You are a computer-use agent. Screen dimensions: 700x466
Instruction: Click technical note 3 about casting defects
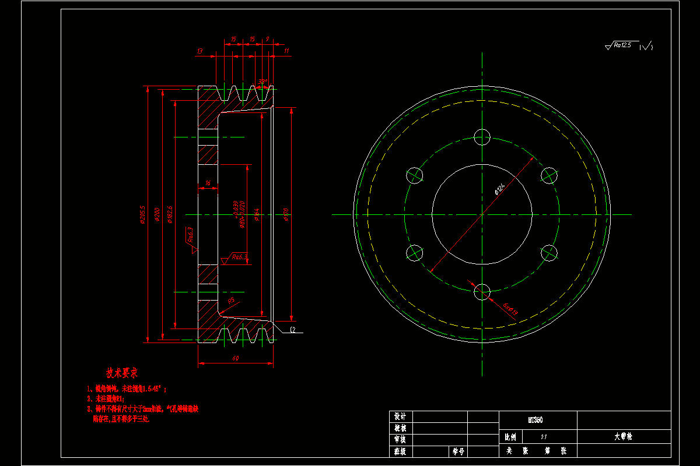(x=143, y=414)
